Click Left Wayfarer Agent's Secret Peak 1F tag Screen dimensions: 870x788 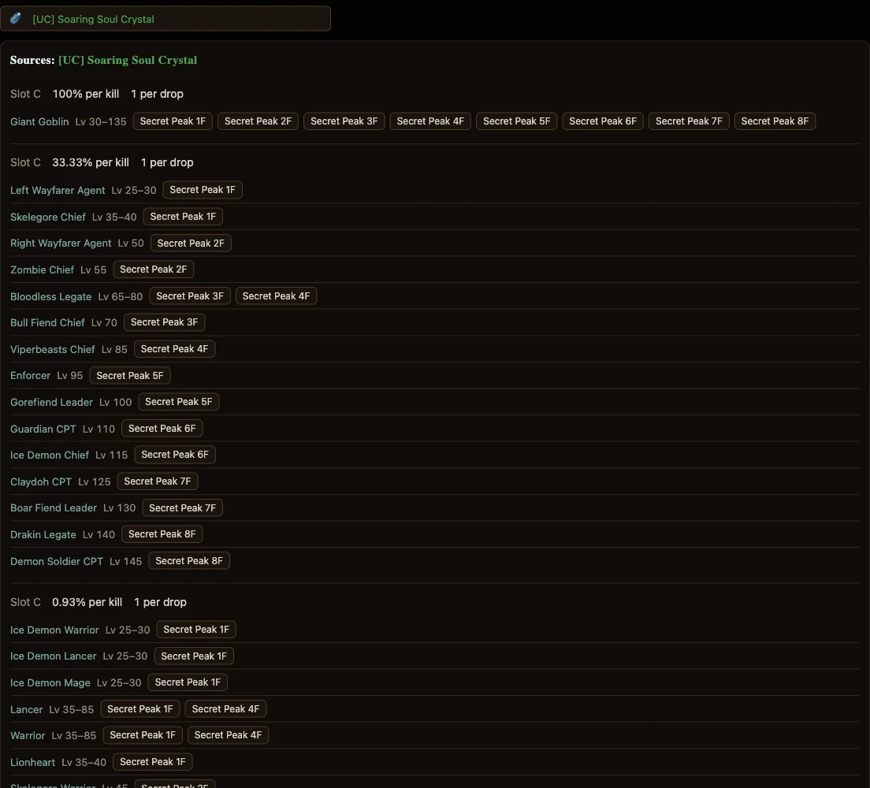(203, 190)
